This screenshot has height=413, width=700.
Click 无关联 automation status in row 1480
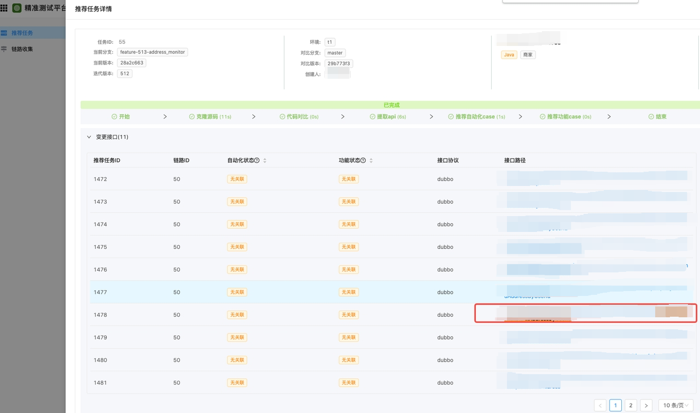coord(237,360)
